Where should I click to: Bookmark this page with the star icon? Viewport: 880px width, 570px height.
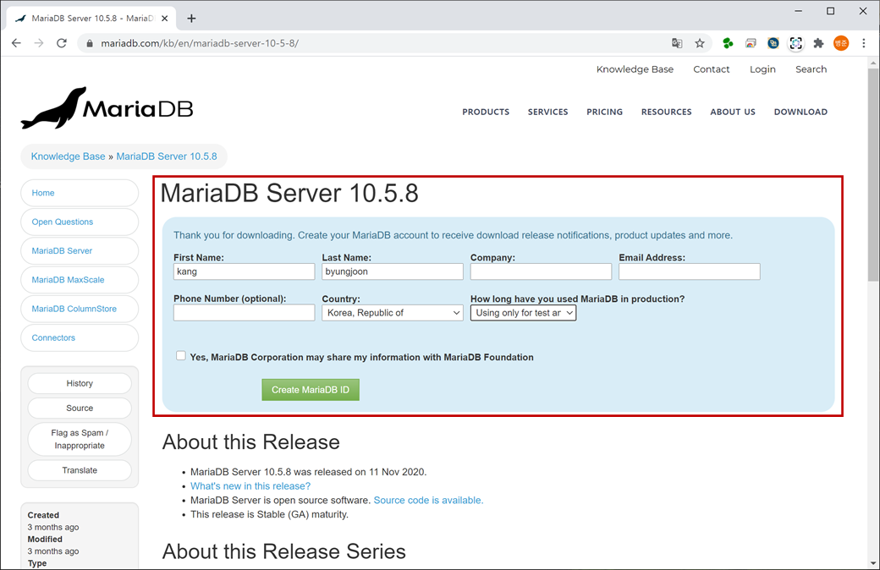tap(699, 43)
